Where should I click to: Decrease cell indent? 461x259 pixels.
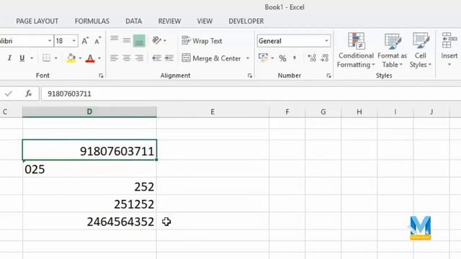click(156, 58)
